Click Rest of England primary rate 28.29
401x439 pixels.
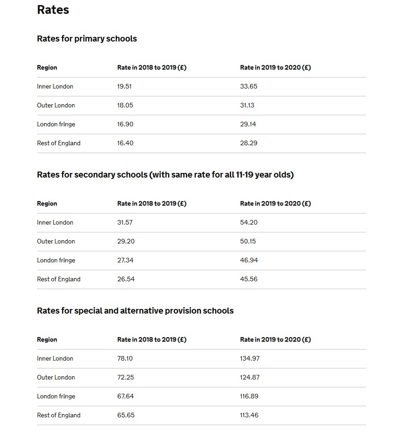[249, 143]
